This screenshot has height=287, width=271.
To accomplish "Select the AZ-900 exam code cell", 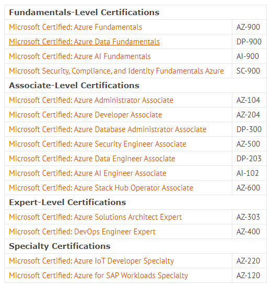I will [249, 27].
